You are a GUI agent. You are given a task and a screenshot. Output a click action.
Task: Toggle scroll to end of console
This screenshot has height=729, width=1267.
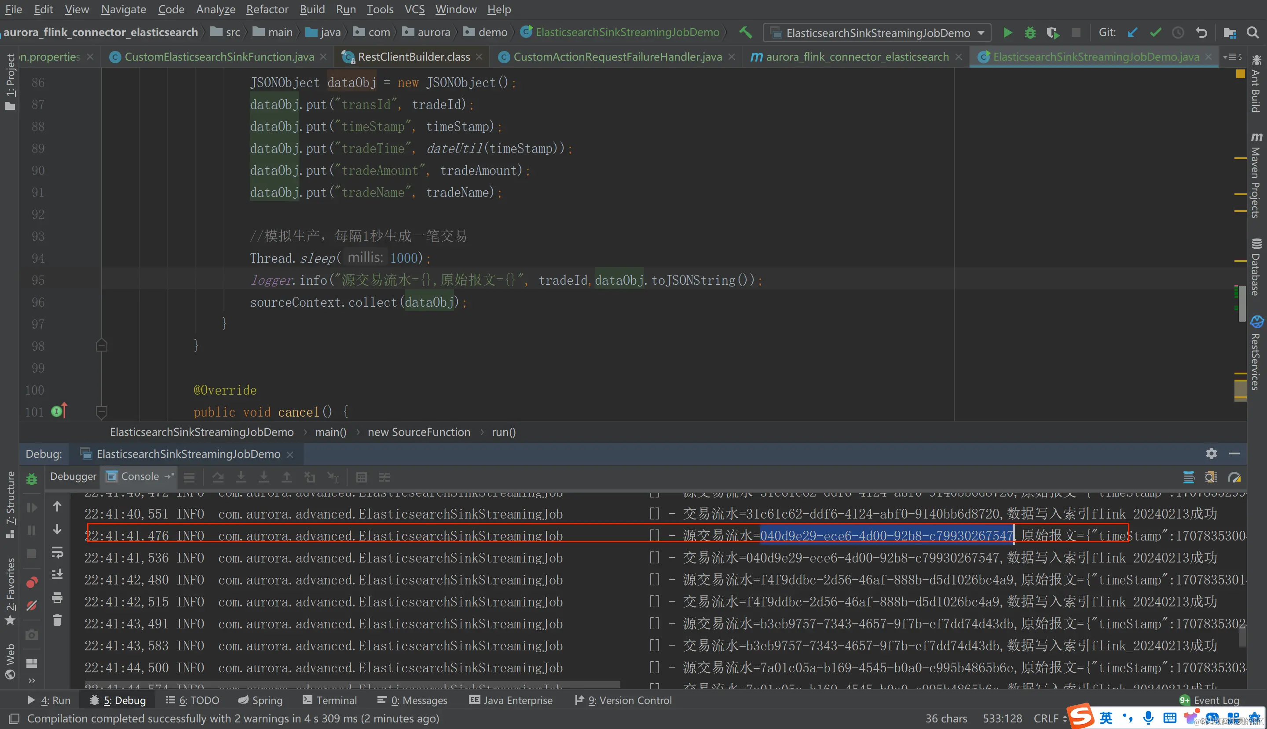[57, 575]
